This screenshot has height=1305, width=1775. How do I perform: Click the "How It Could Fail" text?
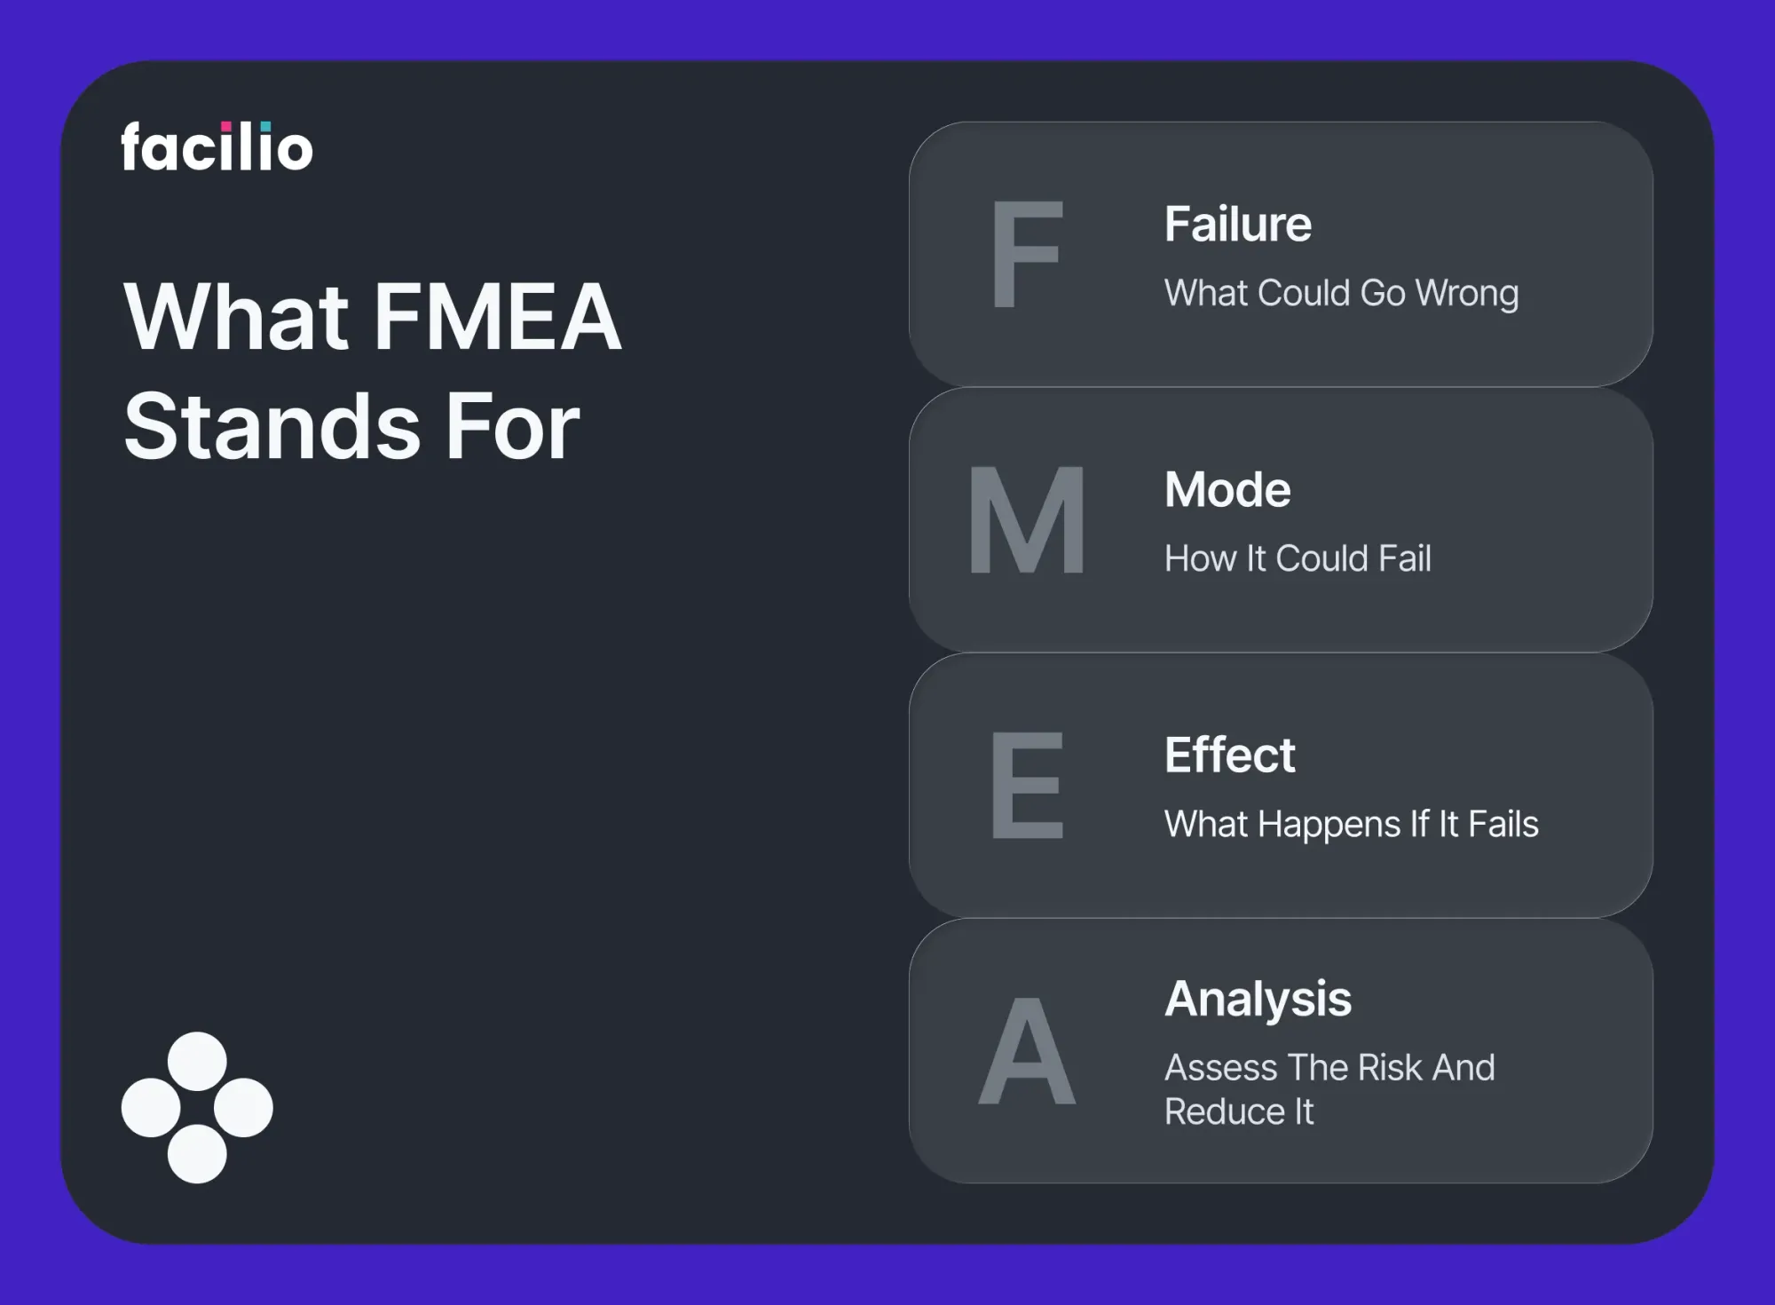pyautogui.click(x=1298, y=558)
